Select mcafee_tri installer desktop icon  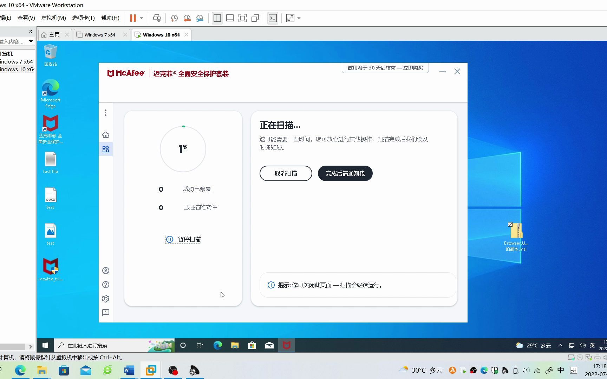(51, 270)
